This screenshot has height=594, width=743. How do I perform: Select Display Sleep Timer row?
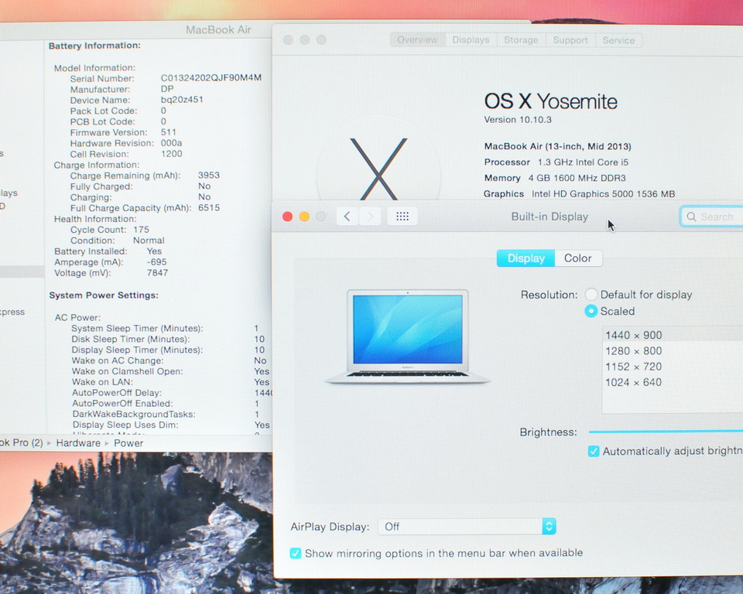pos(168,350)
